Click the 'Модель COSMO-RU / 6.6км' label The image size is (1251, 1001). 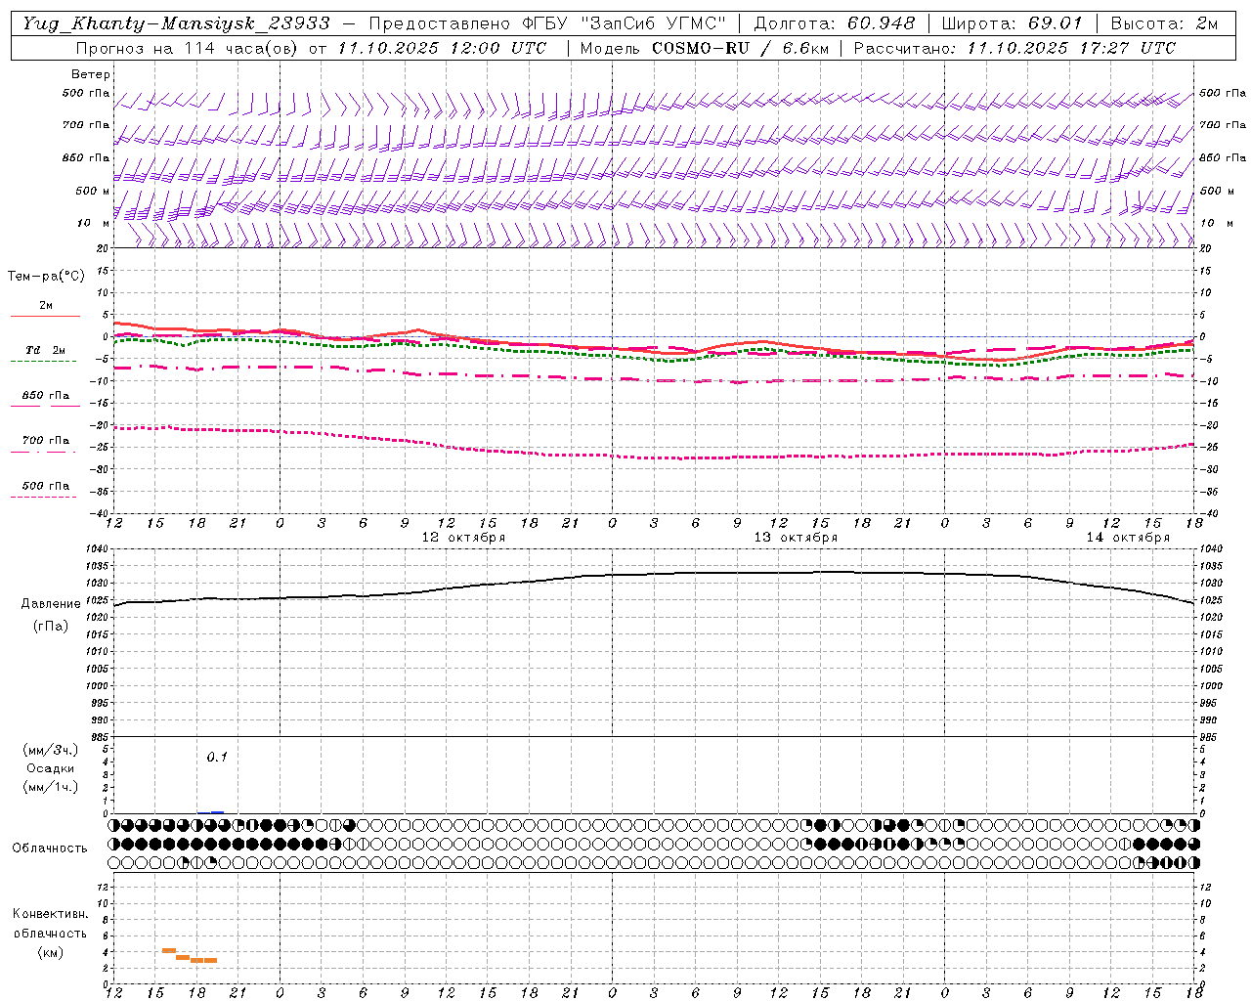(x=703, y=48)
